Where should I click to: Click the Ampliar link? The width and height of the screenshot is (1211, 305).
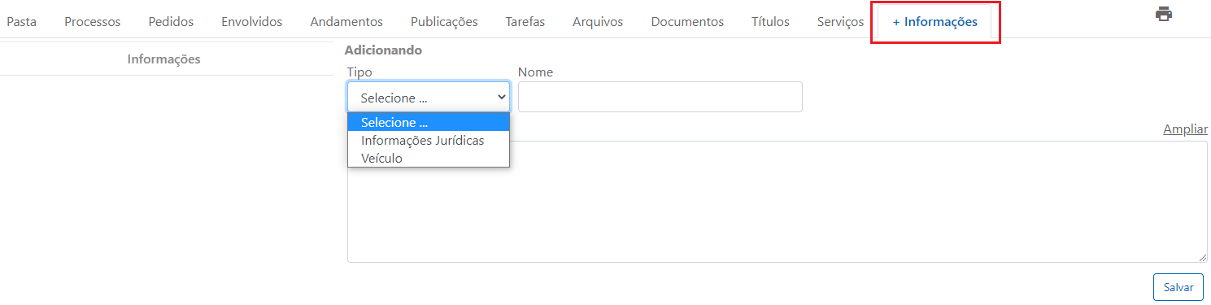pyautogui.click(x=1185, y=129)
